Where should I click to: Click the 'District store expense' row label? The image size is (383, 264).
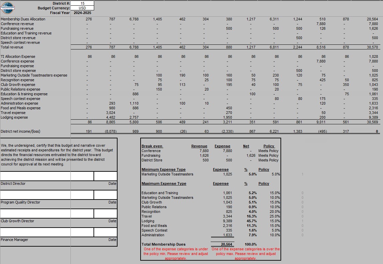(x=18, y=71)
